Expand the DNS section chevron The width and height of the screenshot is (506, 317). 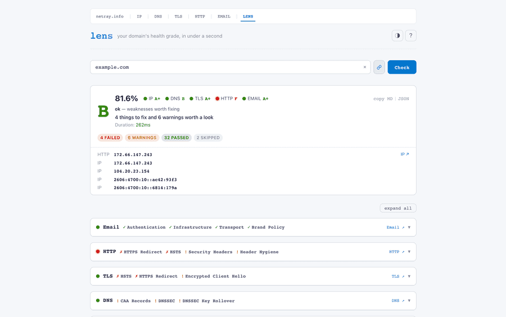click(409, 301)
